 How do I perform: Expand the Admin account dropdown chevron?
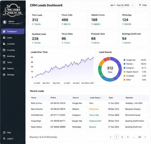(22, 23)
